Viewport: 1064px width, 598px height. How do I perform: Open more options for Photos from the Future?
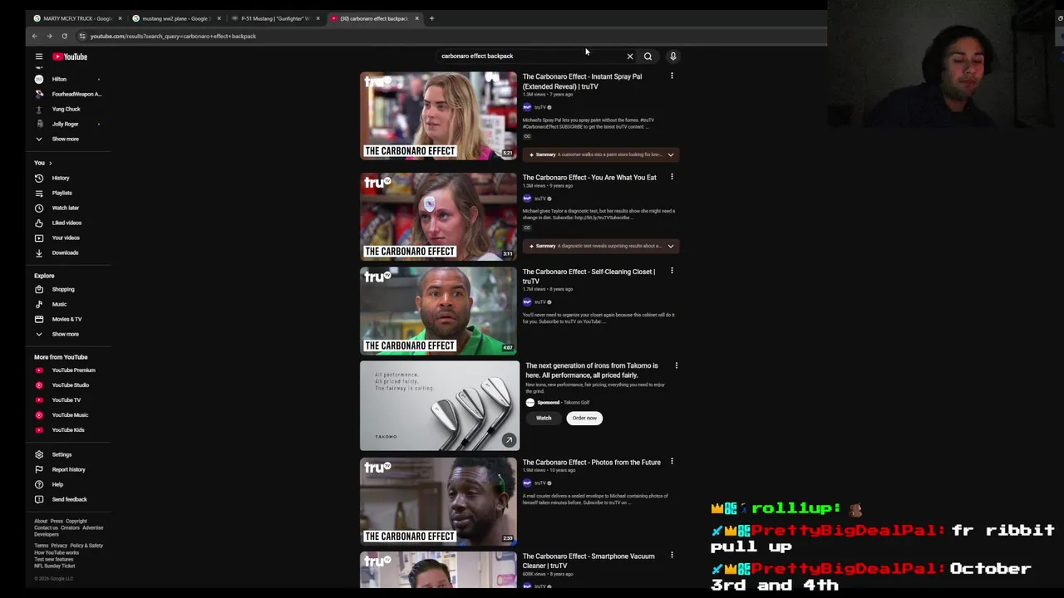point(672,462)
